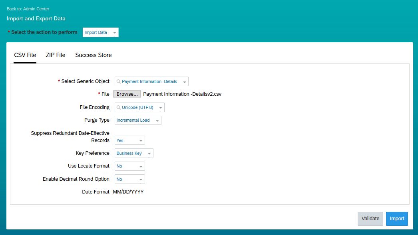The width and height of the screenshot is (418, 235).
Task: Click the Import and Export Data page title
Action: coord(36,19)
